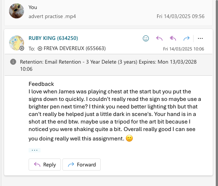The image size is (218, 186).
Task: Click the presence icon beside Freya Devereux
Action: point(40,49)
